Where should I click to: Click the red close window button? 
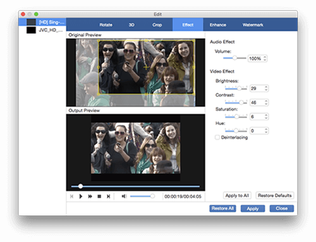tap(23, 14)
